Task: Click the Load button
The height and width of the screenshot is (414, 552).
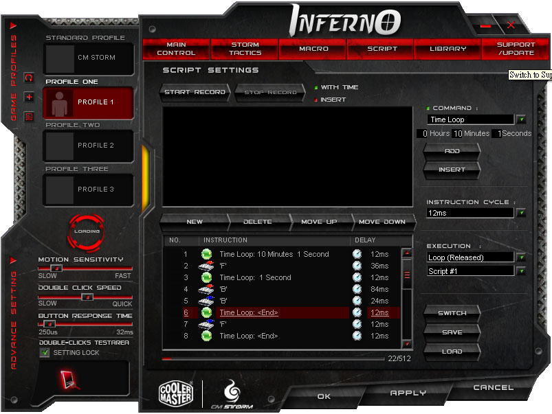Action: coord(452,352)
